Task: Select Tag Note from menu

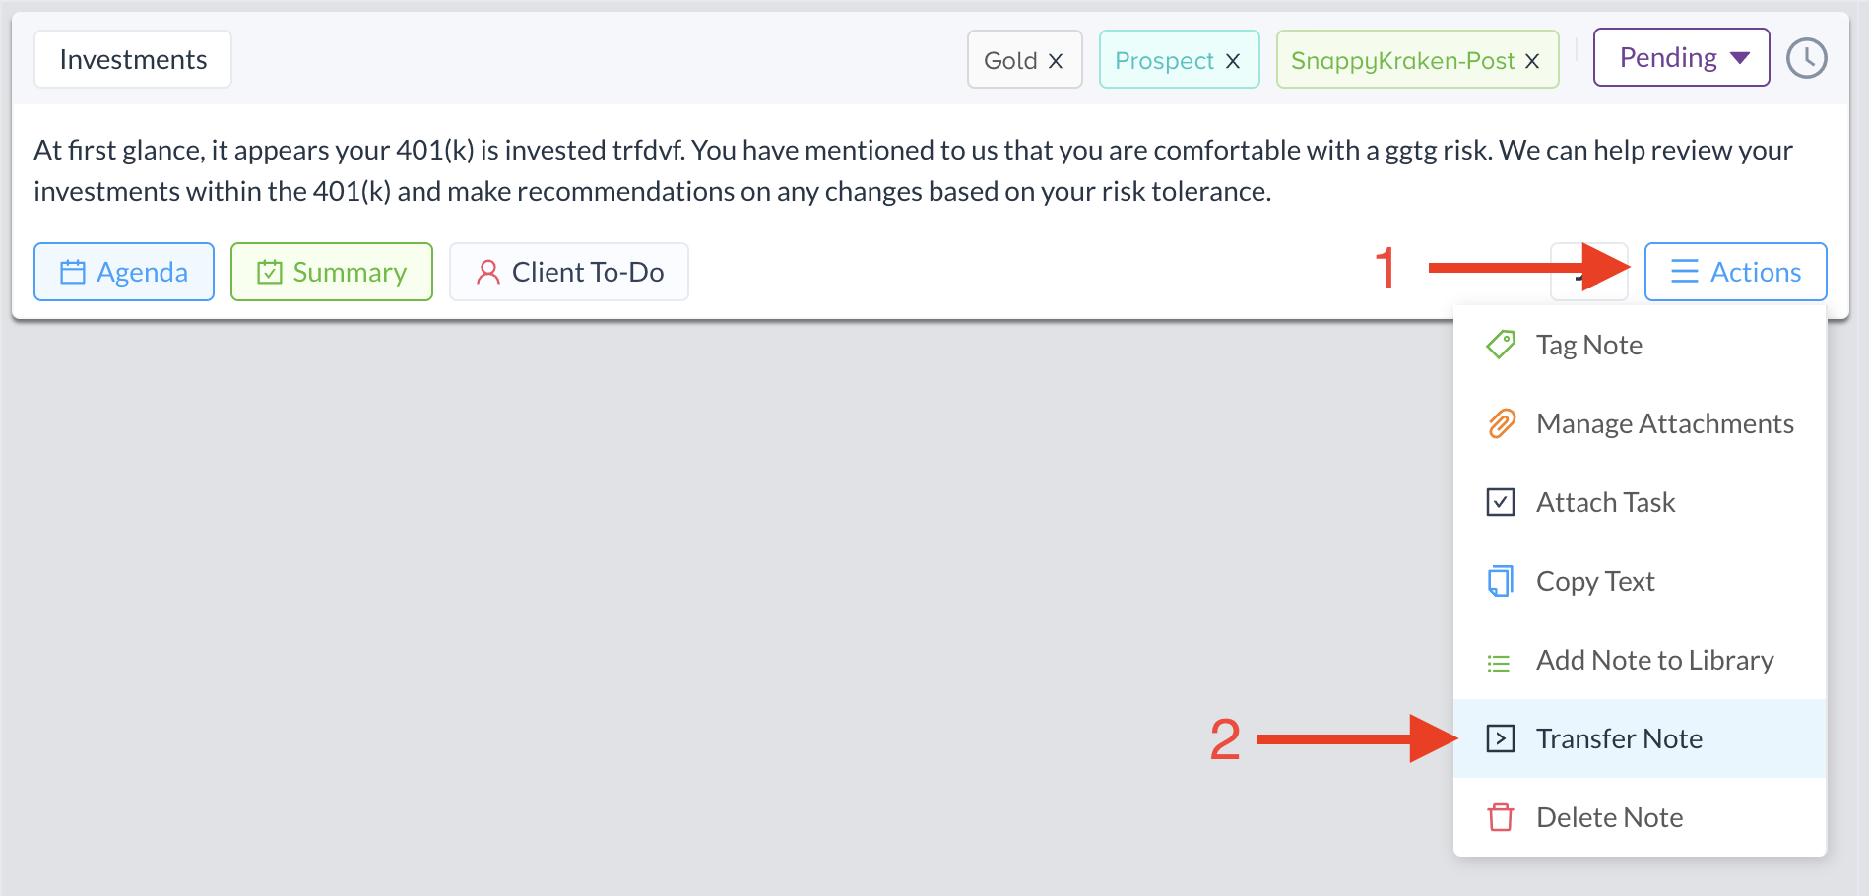Action: pos(1588,345)
